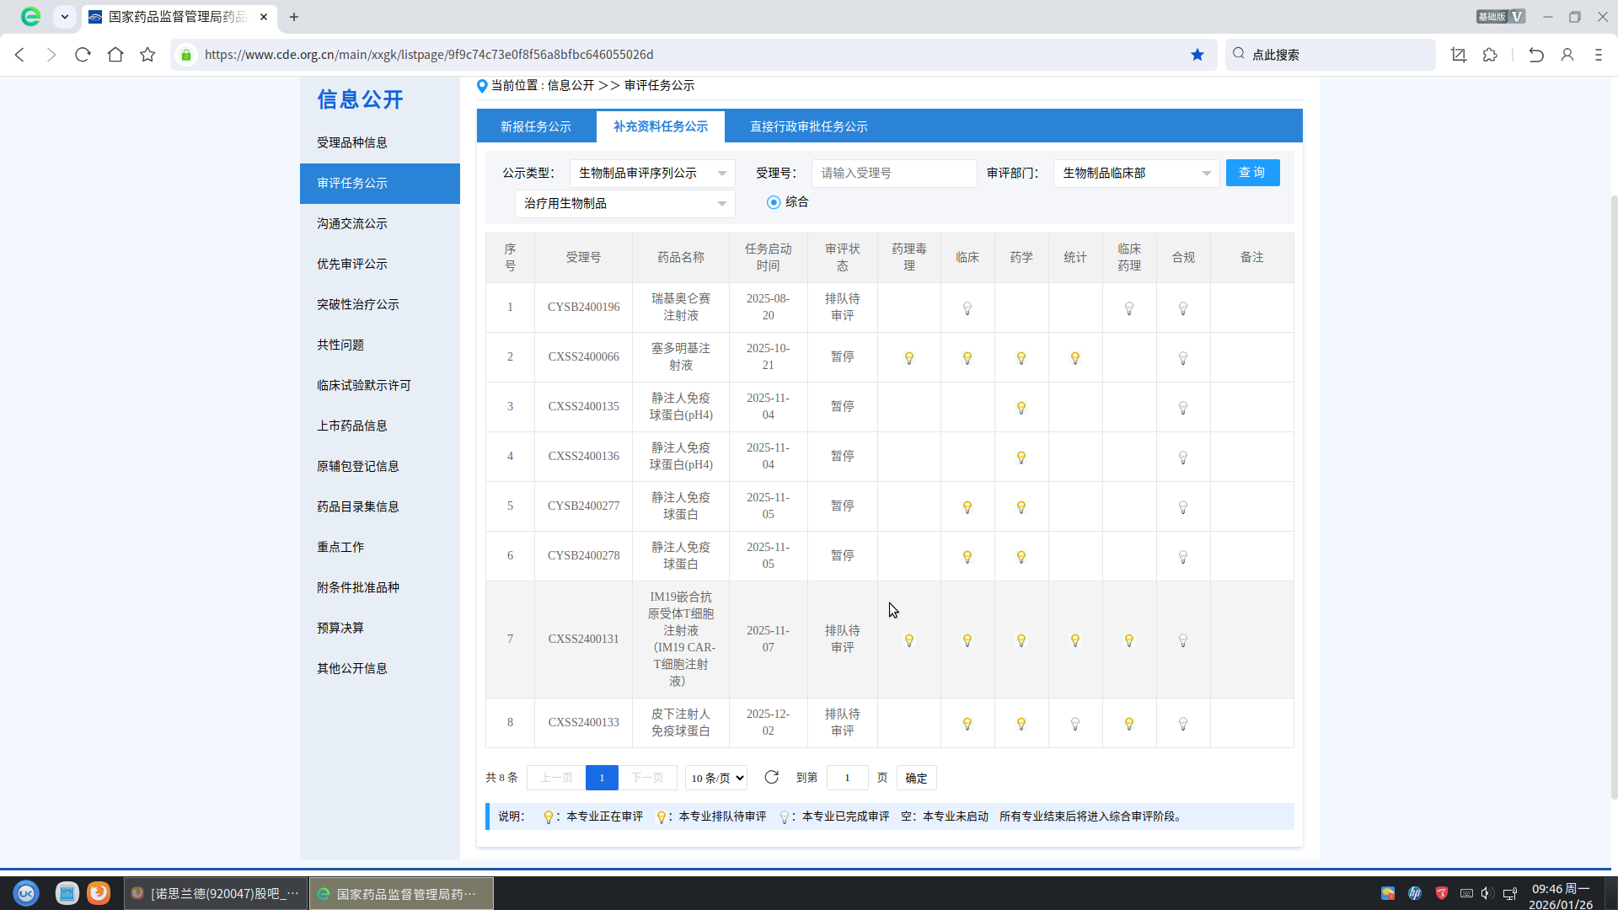Viewport: 1618px width, 910px height.
Task: Click the table reload icon beside page size
Action: (x=771, y=777)
